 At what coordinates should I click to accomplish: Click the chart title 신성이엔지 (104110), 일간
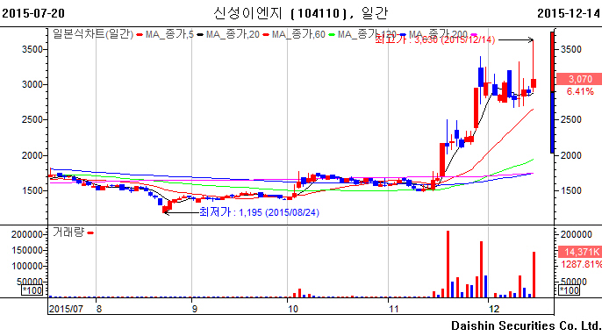click(301, 13)
